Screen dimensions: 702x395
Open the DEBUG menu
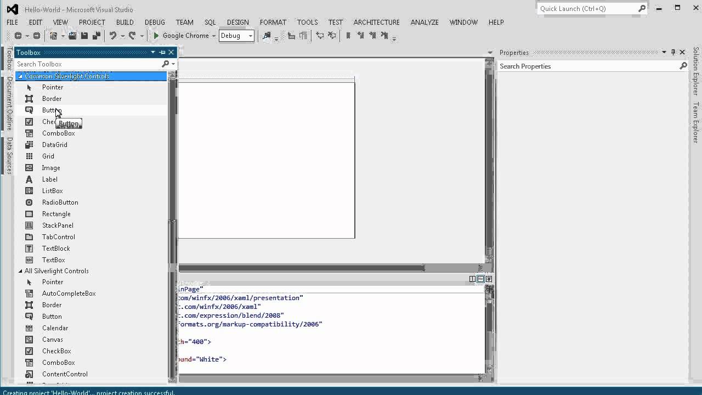click(x=155, y=22)
